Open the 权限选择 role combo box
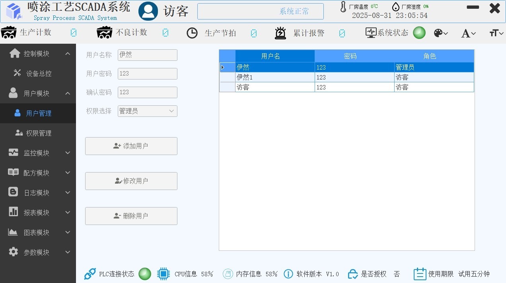Viewport: 506px width, 283px height. point(148,111)
